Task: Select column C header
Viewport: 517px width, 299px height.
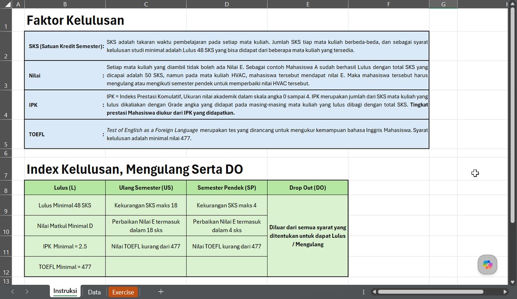Action: click(x=146, y=4)
